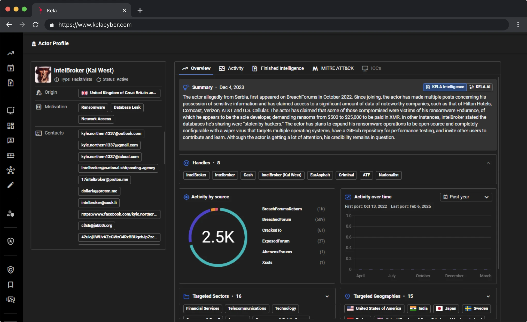Open the image search sidebar icon
Screen dimensions: 527x322
[11, 299]
